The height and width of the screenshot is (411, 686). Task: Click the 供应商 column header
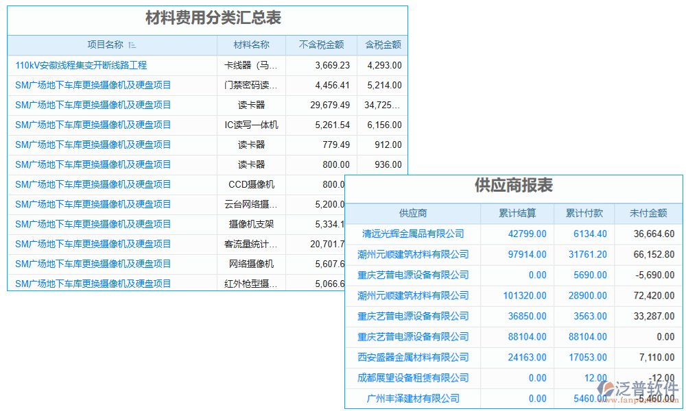(x=414, y=213)
